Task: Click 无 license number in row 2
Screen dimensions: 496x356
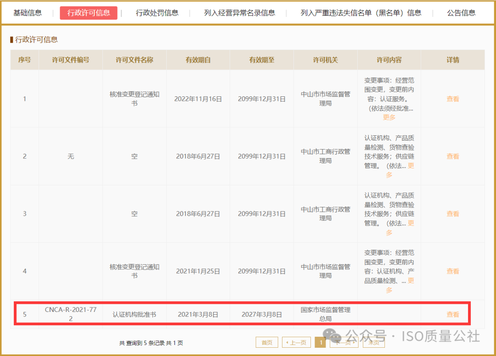Action: tap(71, 156)
